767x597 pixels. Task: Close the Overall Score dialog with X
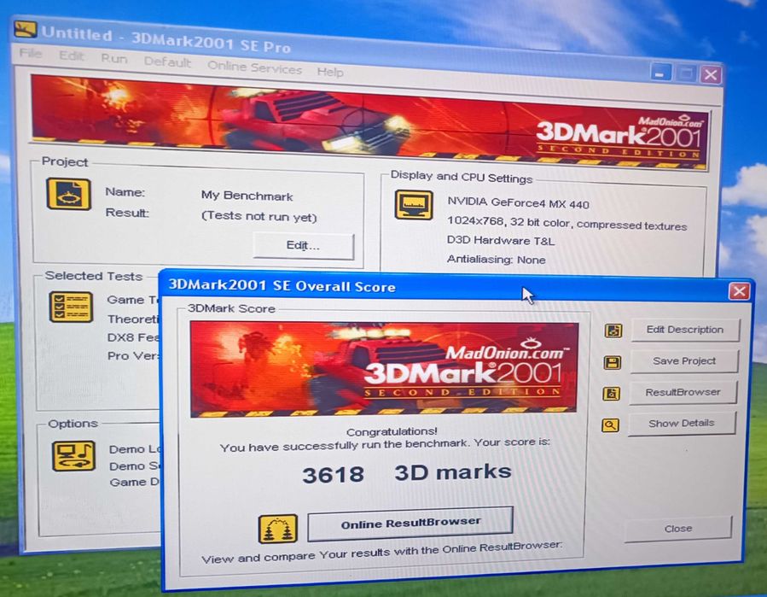739,291
